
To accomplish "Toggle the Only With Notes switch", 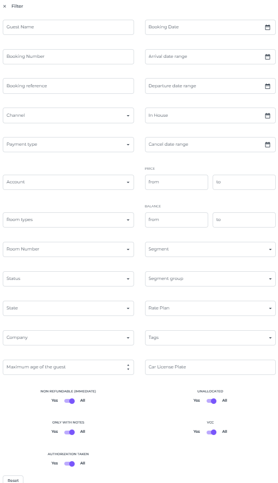I will [70, 432].
